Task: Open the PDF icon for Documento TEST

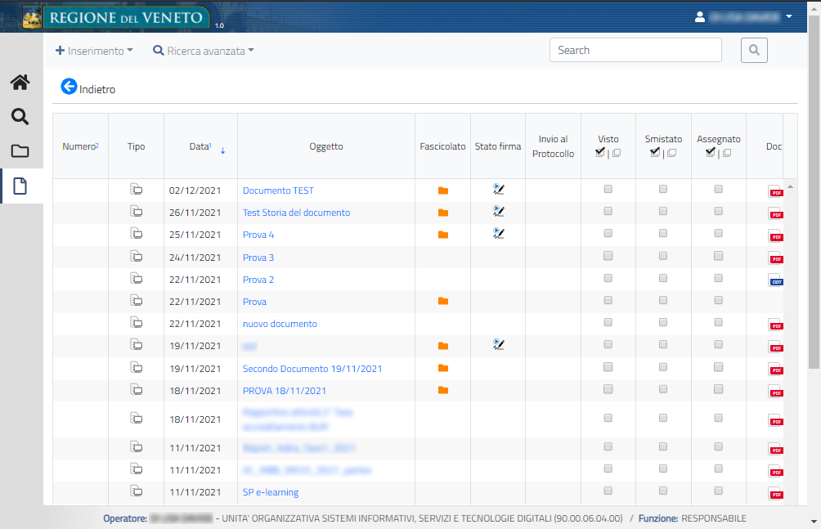Action: pos(775,191)
